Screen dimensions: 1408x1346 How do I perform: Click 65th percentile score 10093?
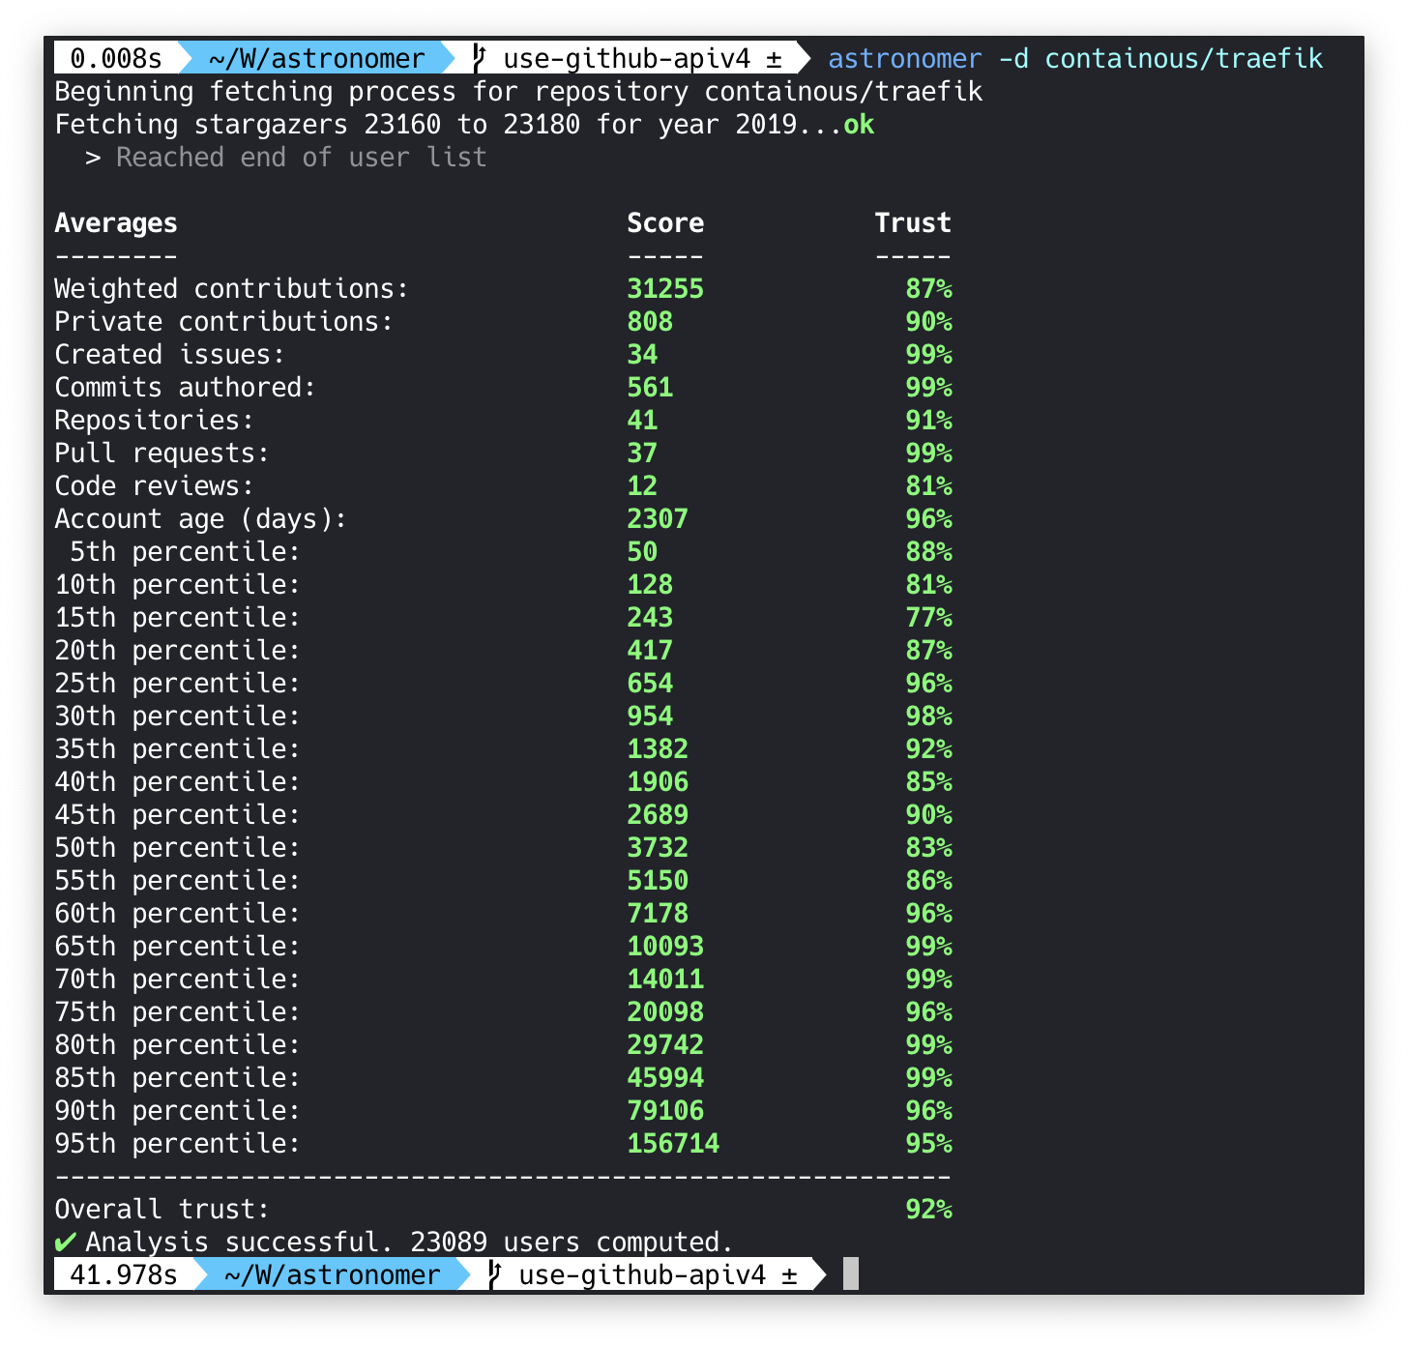665,947
